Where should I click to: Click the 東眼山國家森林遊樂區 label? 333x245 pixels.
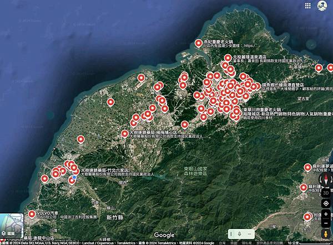tap(195, 171)
